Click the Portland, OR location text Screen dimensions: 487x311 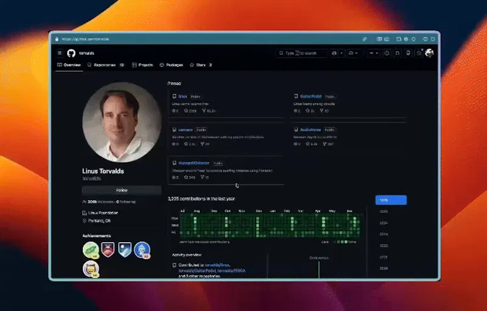tap(99, 221)
